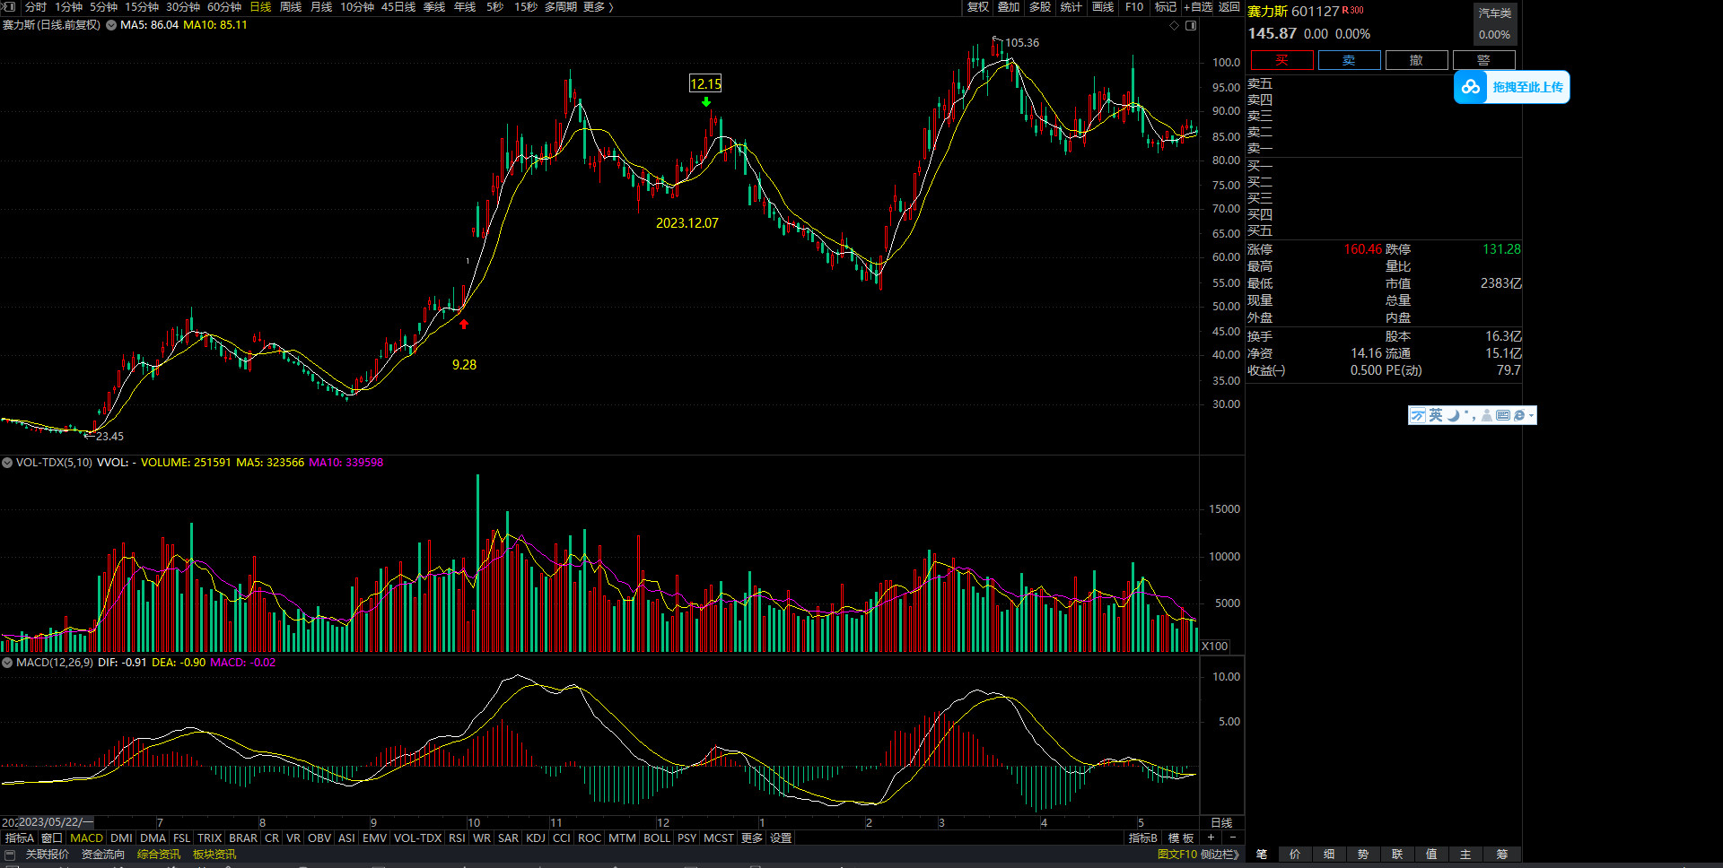This screenshot has width=1723, height=868.
Task: Click the IME moon icon in floating toolbar
Action: tap(1454, 415)
